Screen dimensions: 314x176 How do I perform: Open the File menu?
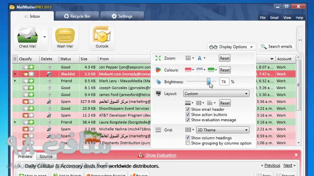click(262, 18)
